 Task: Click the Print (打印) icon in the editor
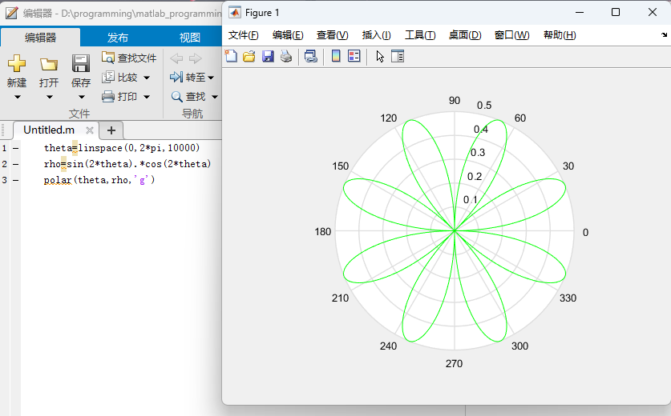click(x=108, y=96)
